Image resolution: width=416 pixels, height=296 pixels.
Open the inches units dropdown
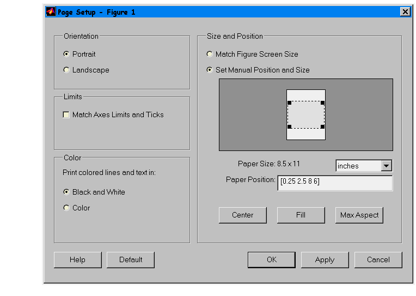(x=386, y=166)
